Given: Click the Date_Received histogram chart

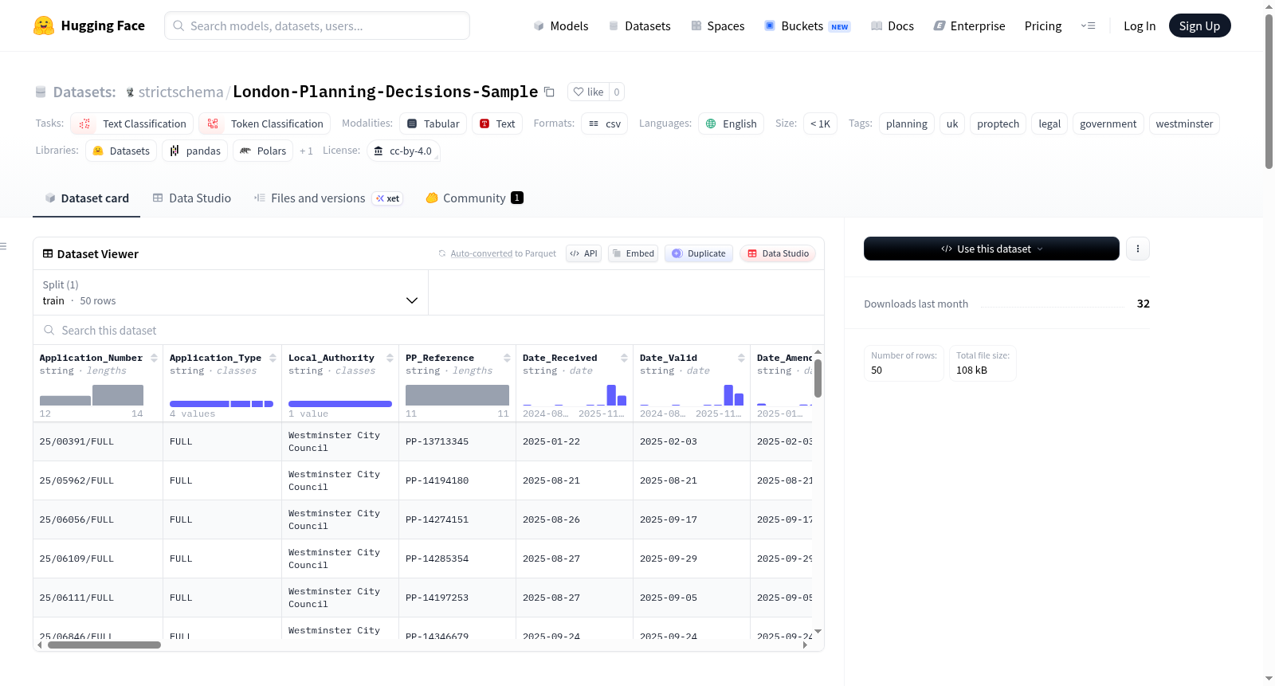Looking at the screenshot, I should pyautogui.click(x=575, y=394).
